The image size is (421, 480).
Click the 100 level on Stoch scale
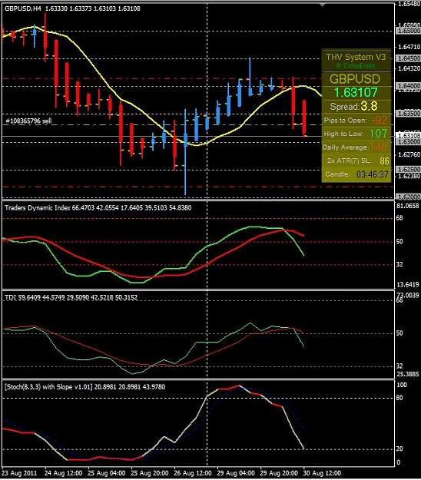(x=402, y=385)
